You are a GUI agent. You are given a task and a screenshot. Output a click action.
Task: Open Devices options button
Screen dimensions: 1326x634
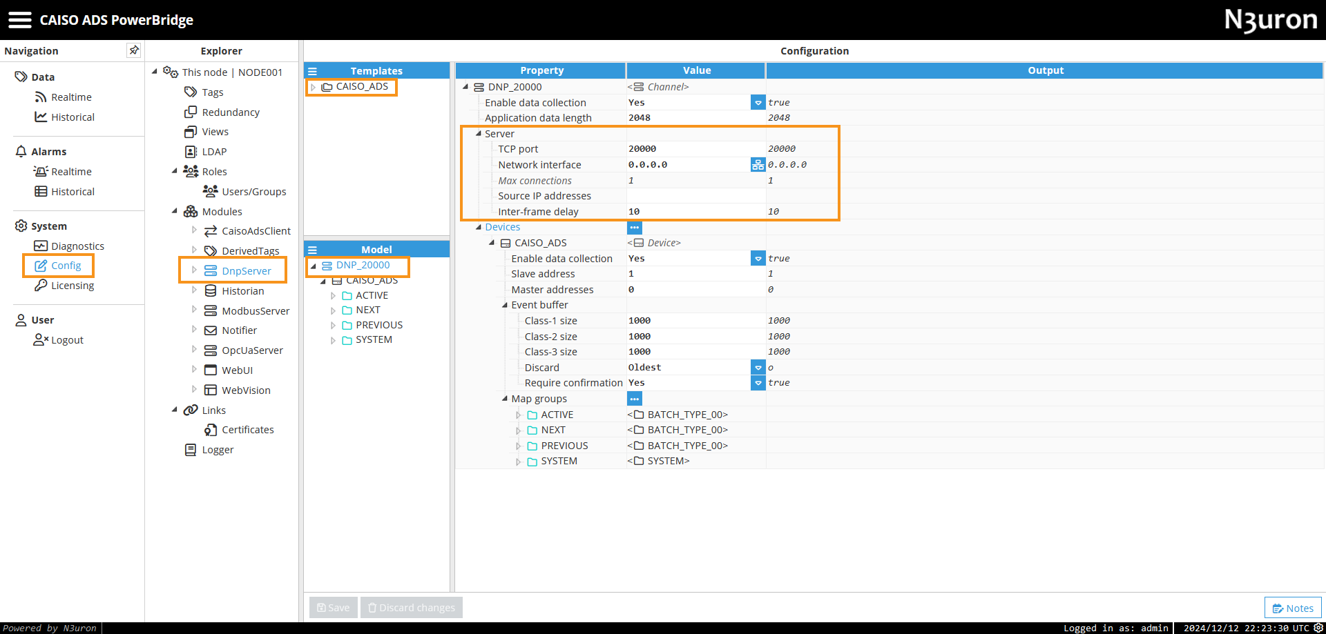(635, 228)
